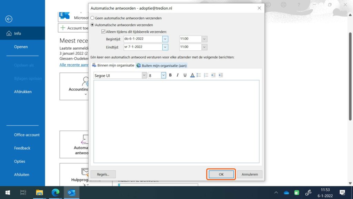Open the Begintijd date picker dropdown
This screenshot has width=353, height=199.
click(165, 39)
